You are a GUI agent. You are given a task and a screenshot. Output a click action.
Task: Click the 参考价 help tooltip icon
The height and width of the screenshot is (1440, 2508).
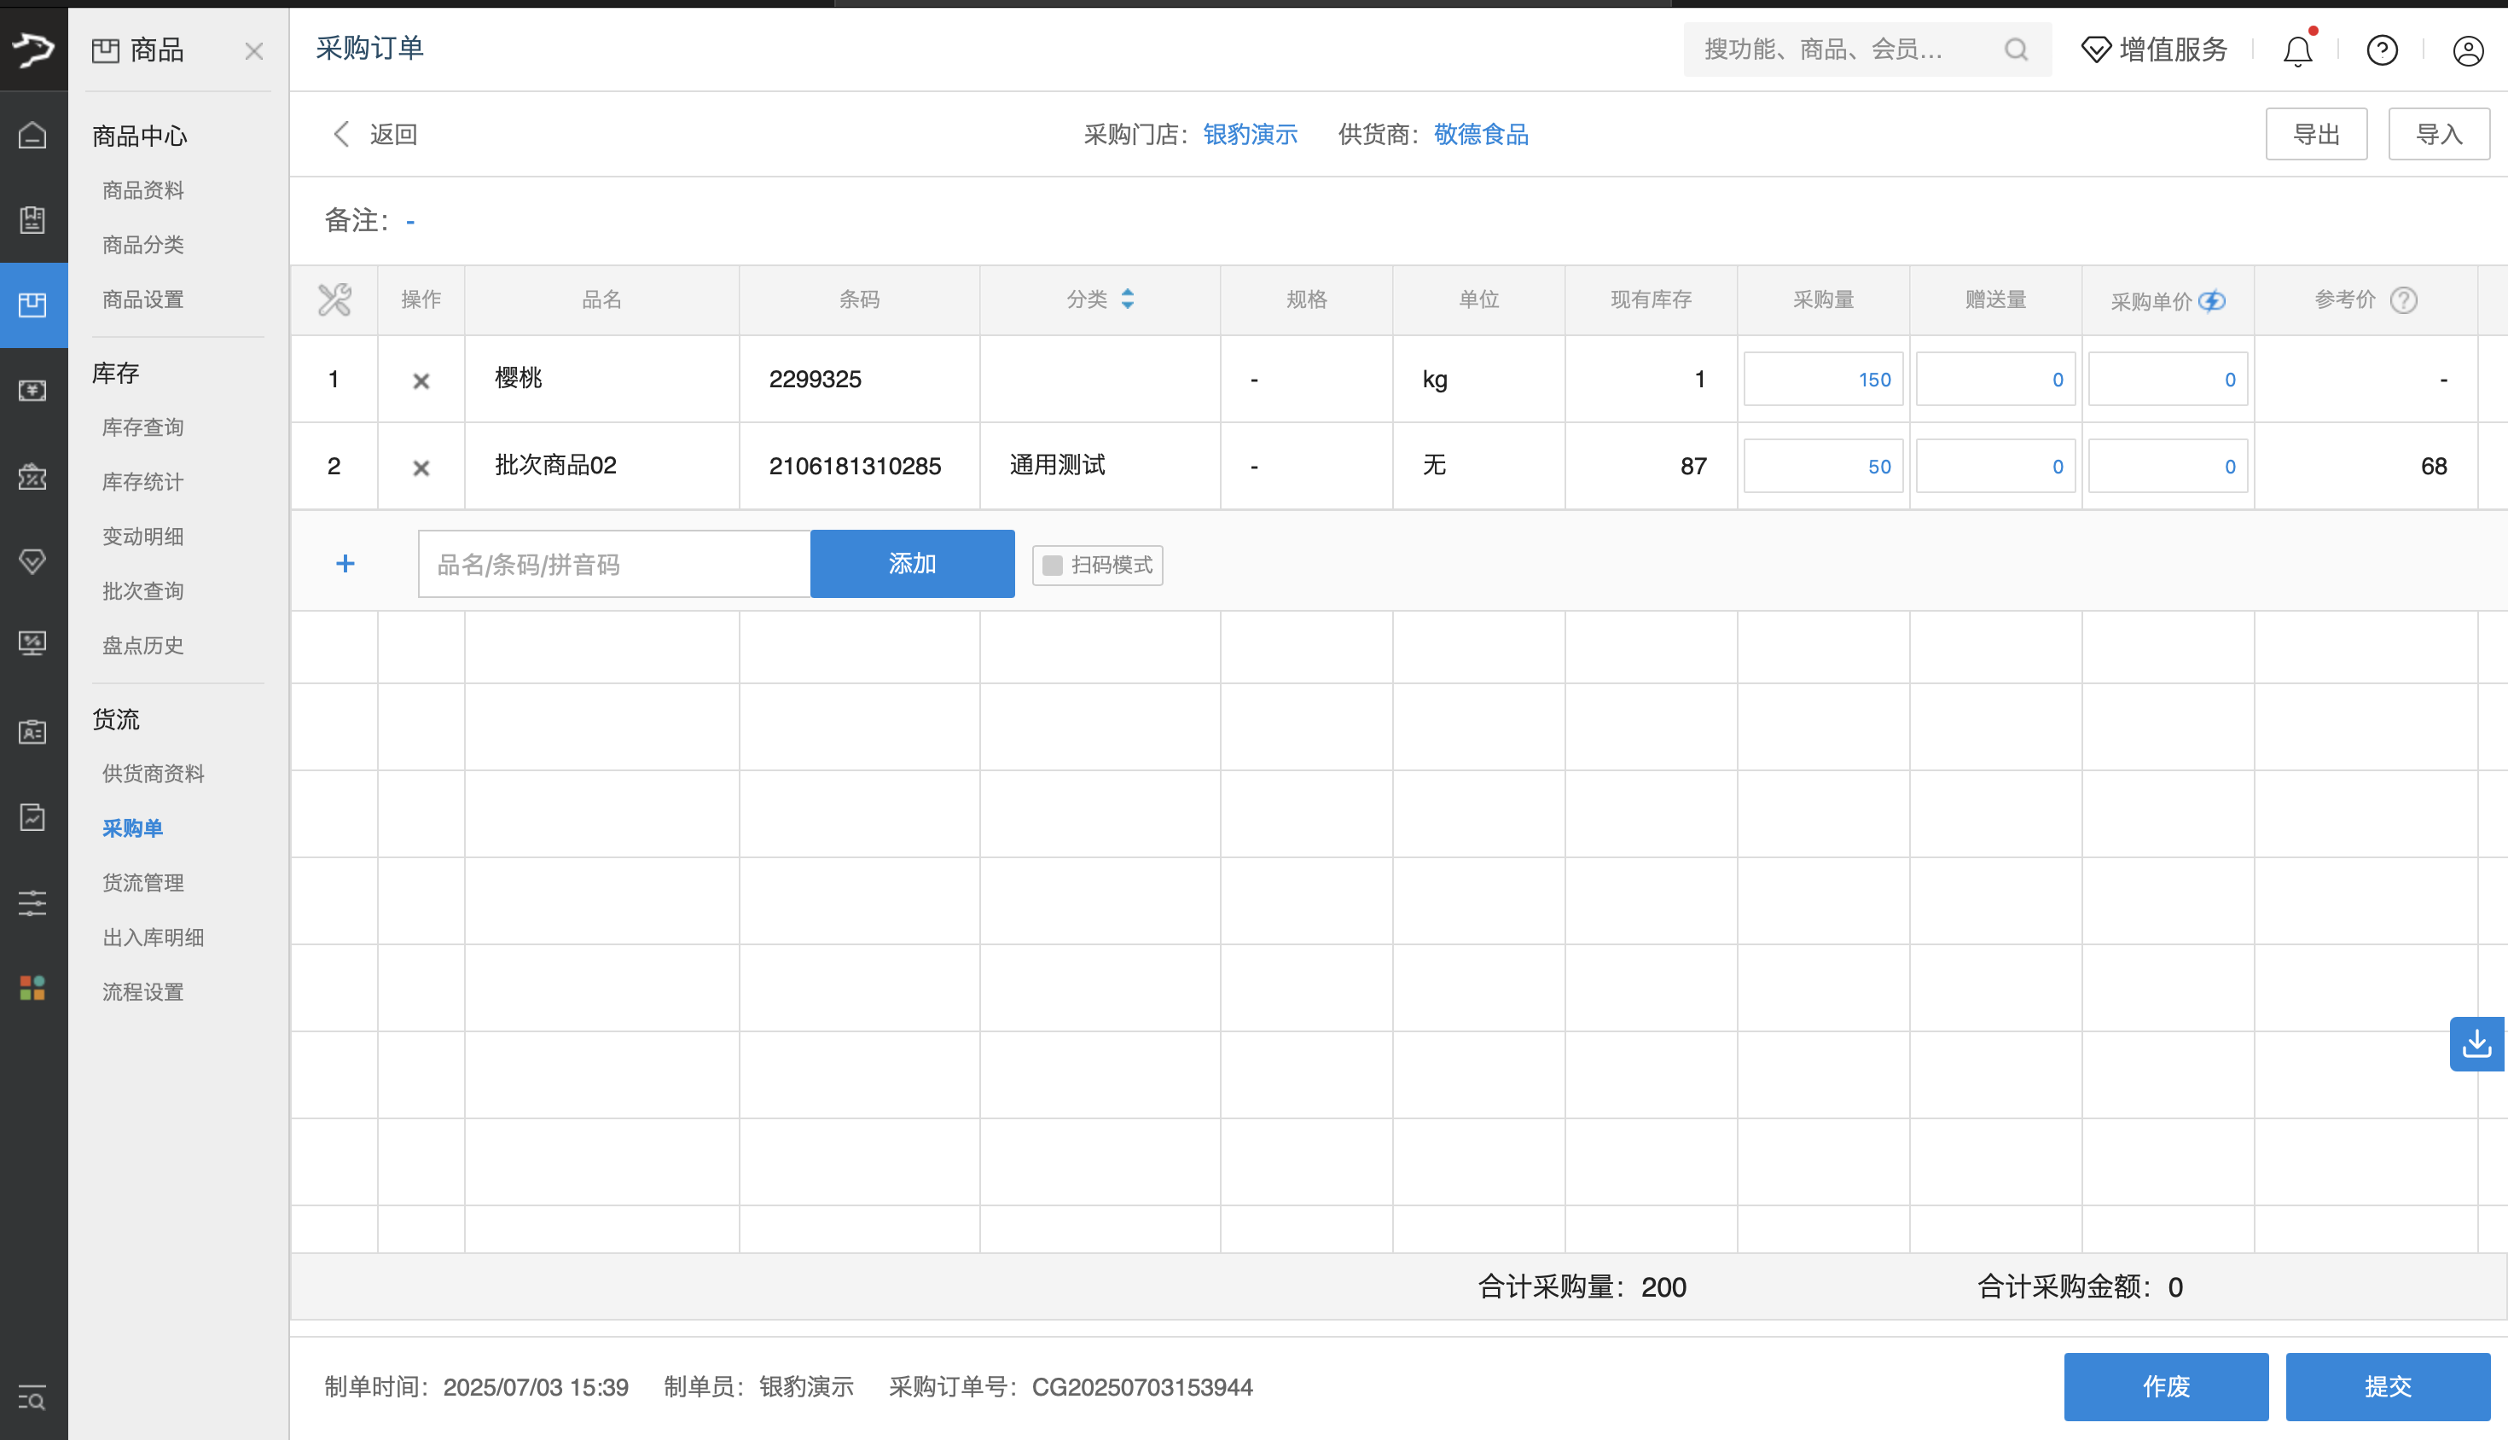click(x=2403, y=299)
